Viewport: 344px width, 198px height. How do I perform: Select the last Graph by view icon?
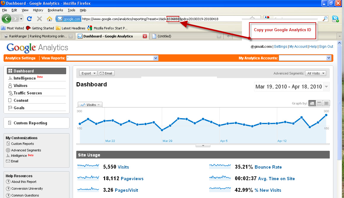[326, 103]
